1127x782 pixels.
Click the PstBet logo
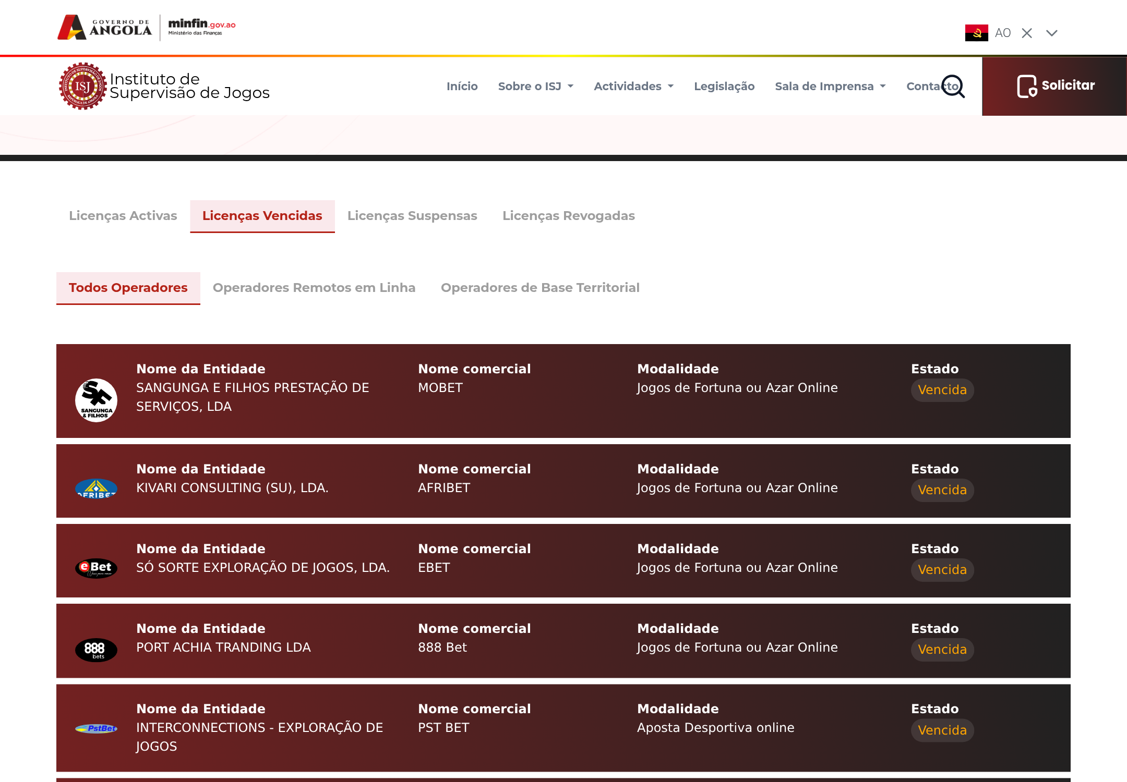click(x=96, y=728)
